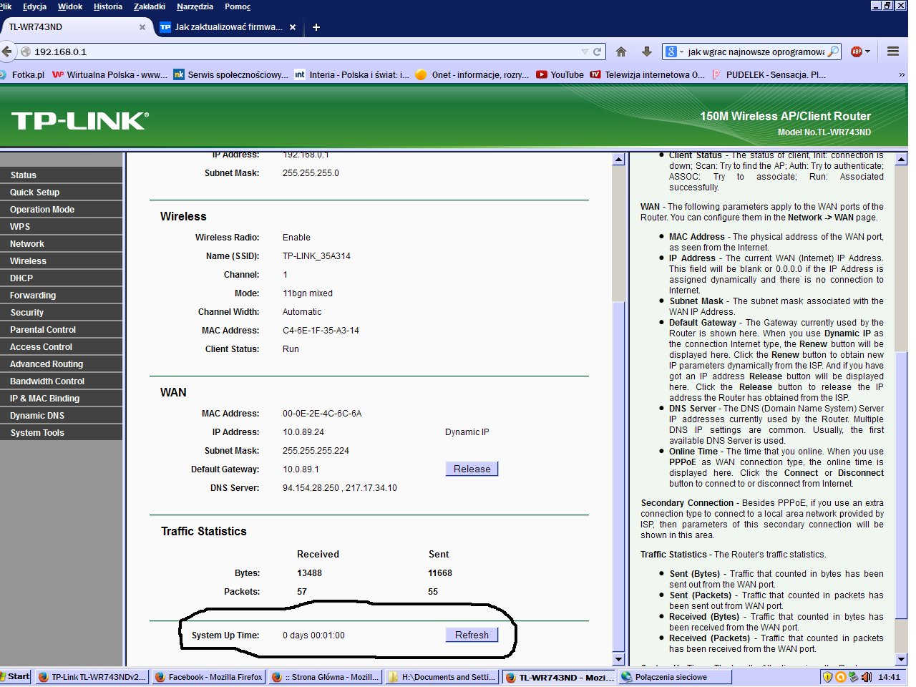Screen dimensions: 916x687
Task: Click the Firefox home icon
Action: (x=621, y=52)
